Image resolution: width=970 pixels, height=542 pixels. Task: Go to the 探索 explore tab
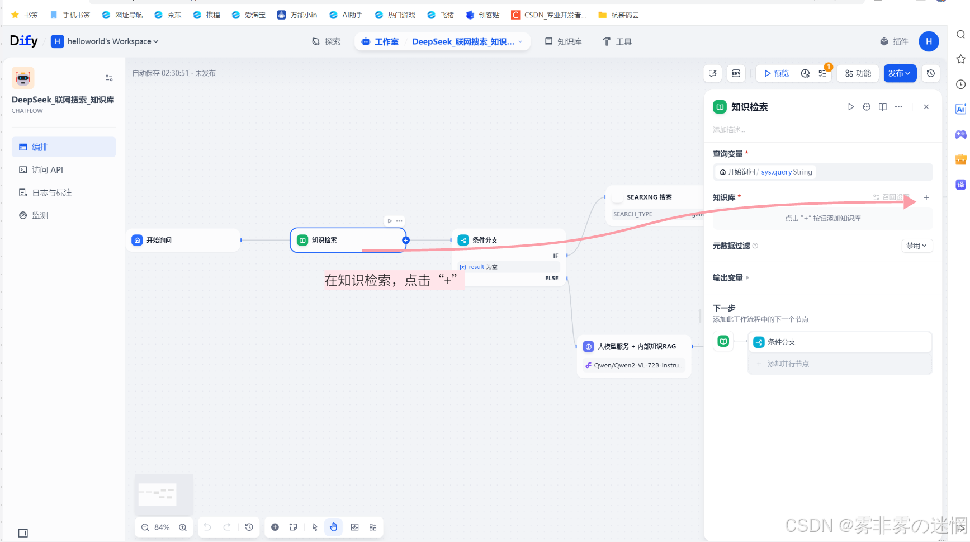[327, 41]
